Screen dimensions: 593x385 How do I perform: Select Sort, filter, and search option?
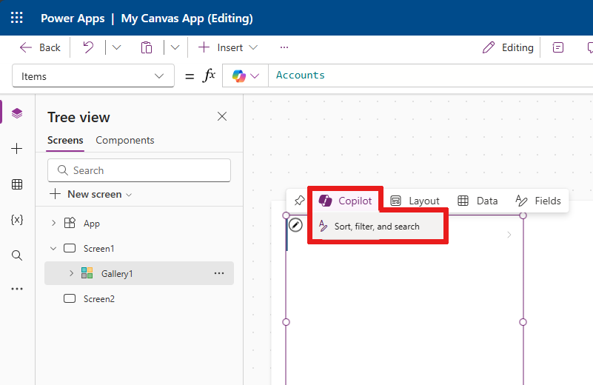click(377, 226)
